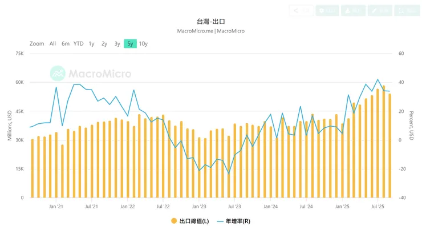Click the Jan '24 x-axis label
The width and height of the screenshot is (422, 234).
(x=270, y=207)
